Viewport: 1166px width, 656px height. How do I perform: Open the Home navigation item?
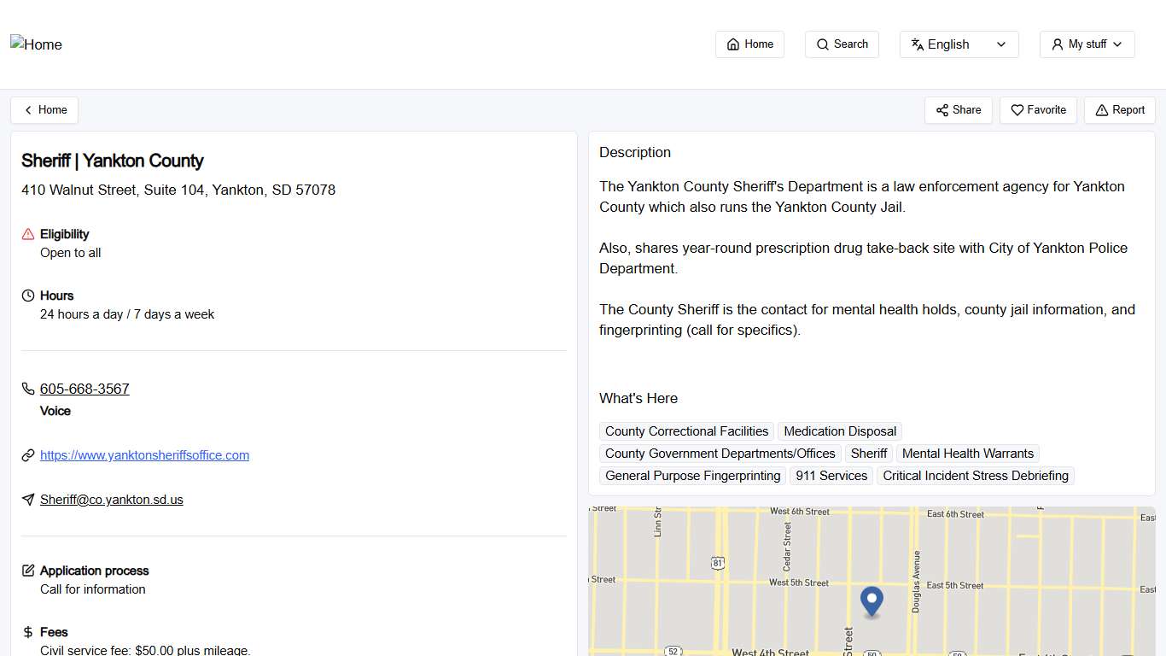[749, 44]
